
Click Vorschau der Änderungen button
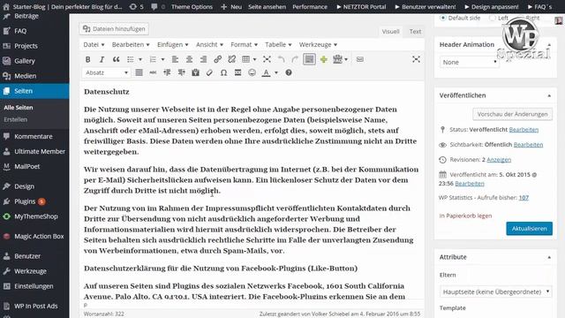(x=512, y=114)
